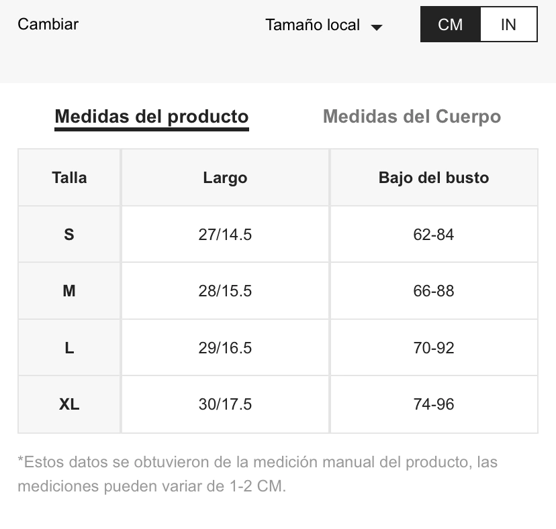Select the size M row label
This screenshot has width=556, height=529.
pos(69,291)
